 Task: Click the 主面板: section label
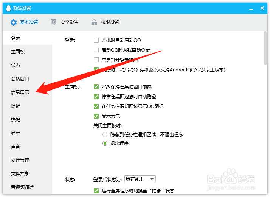(72, 87)
